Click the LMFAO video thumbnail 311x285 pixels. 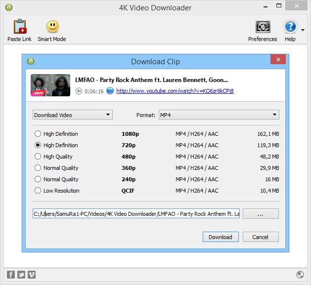(50, 85)
